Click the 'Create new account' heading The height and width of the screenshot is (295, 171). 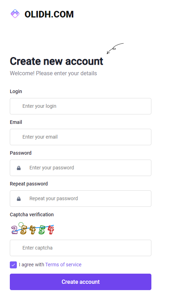(56, 61)
